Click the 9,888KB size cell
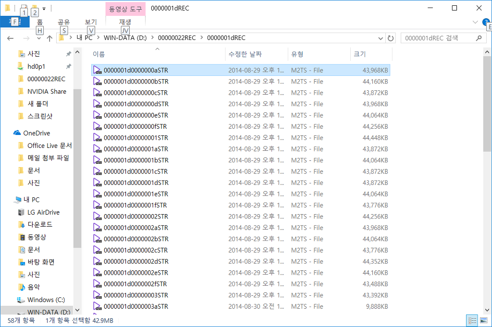Image resolution: width=492 pixels, height=327 pixels. (377, 306)
